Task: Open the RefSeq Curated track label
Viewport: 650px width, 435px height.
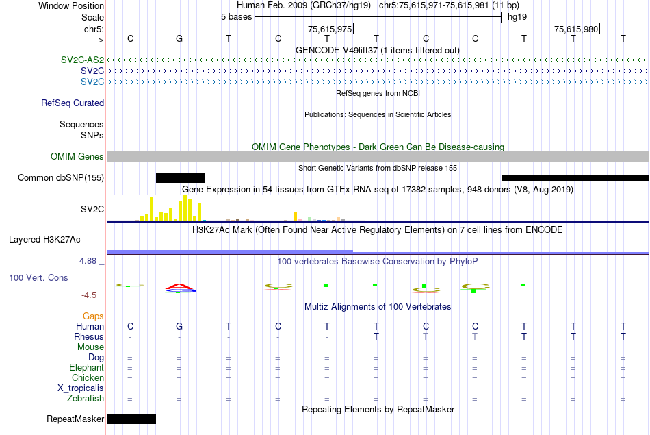Action: click(72, 103)
